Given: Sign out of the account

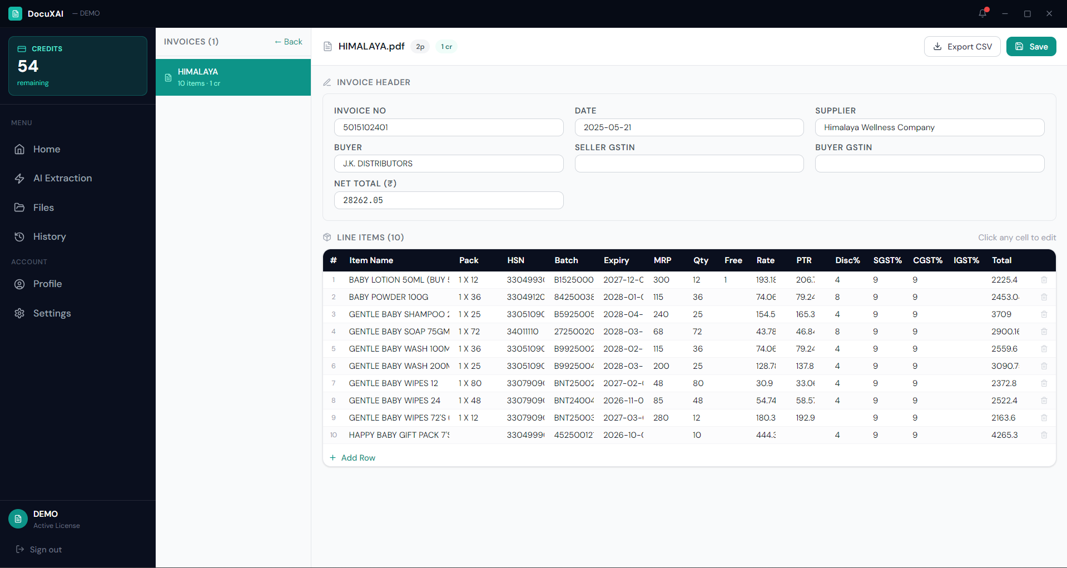Looking at the screenshot, I should [x=39, y=550].
